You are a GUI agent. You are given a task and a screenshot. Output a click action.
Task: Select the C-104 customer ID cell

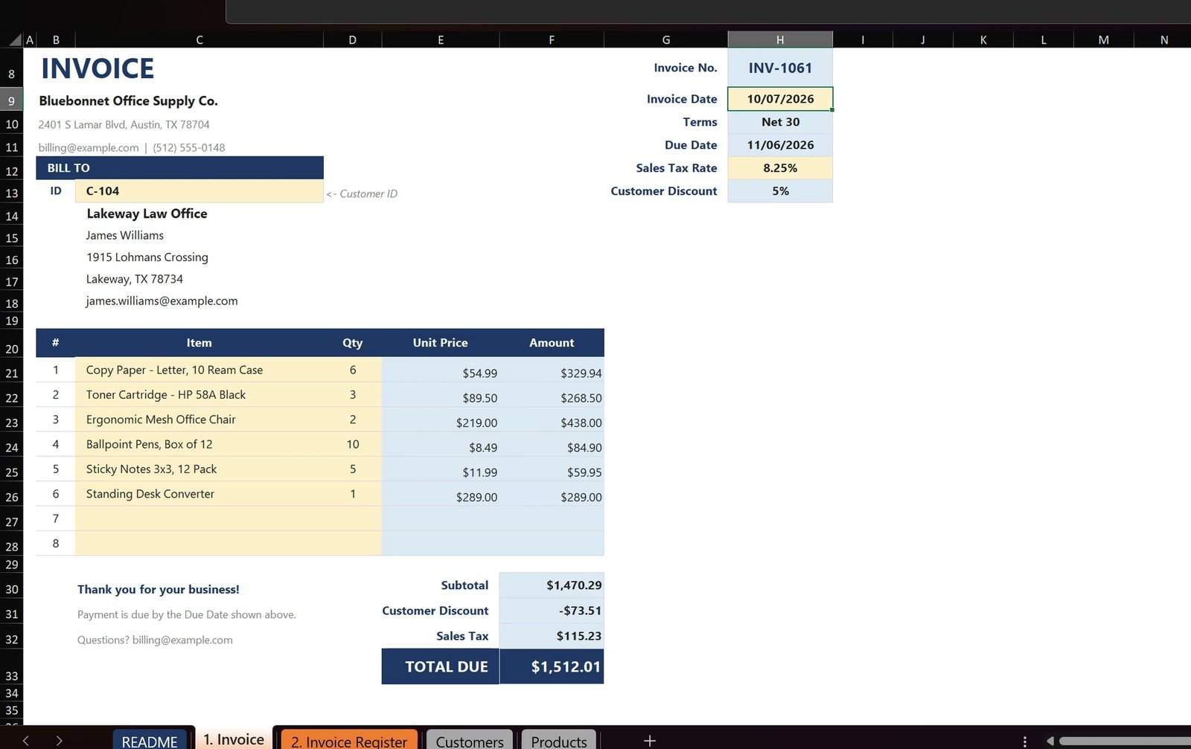coord(199,191)
